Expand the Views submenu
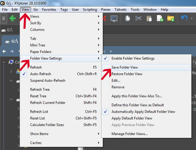 pyautogui.click(x=35, y=16)
